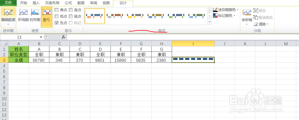Choose the brown-gray sparkline style
The width and height of the screenshot is (299, 120).
pyautogui.click(x=115, y=16)
